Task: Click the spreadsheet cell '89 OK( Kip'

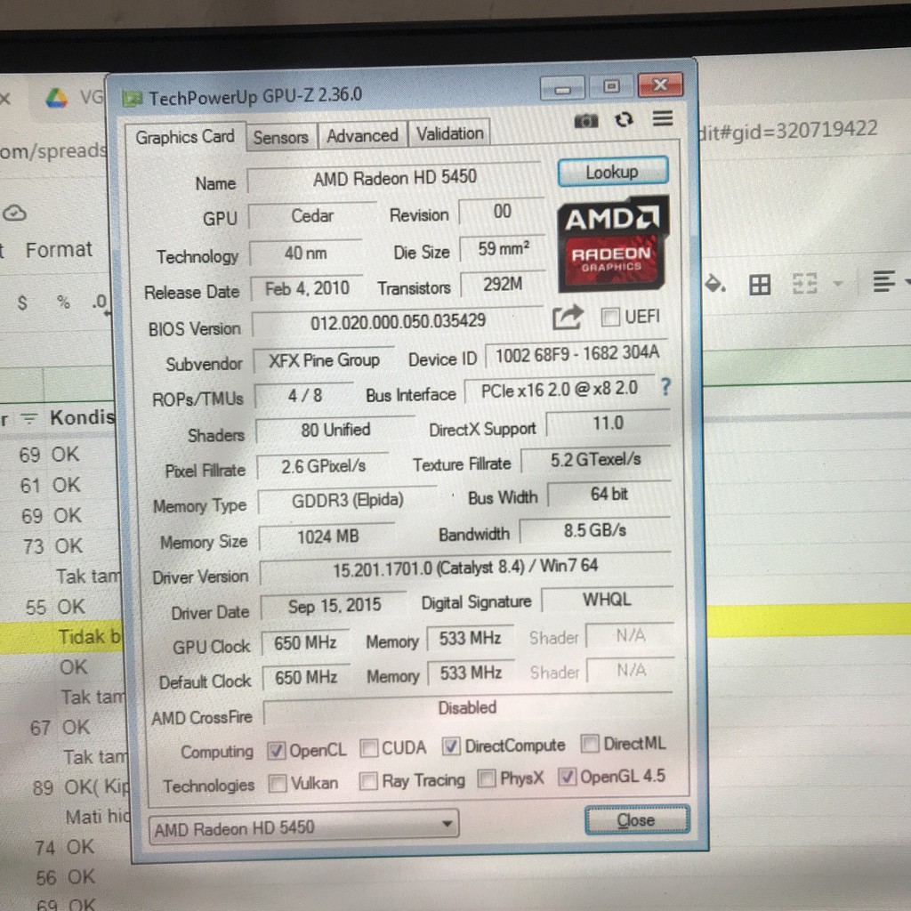Action: [x=81, y=788]
